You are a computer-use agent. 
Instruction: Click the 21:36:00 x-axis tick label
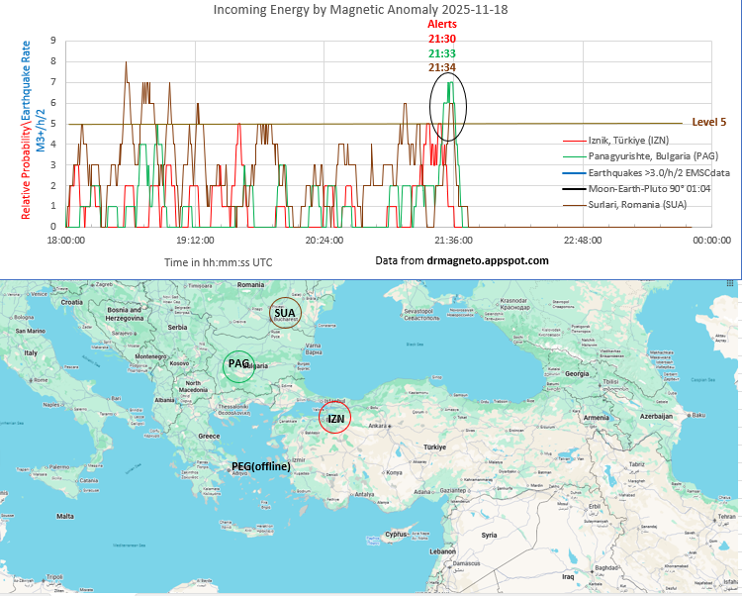(453, 241)
